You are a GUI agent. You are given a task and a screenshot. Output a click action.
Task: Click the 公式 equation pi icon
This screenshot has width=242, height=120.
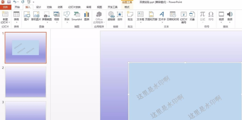202,14
